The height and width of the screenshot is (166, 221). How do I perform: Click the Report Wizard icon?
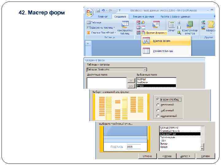pos(179,33)
